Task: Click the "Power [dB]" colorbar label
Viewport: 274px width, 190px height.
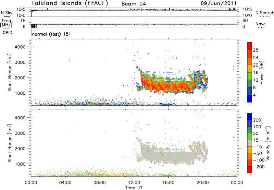Action: pos(262,72)
